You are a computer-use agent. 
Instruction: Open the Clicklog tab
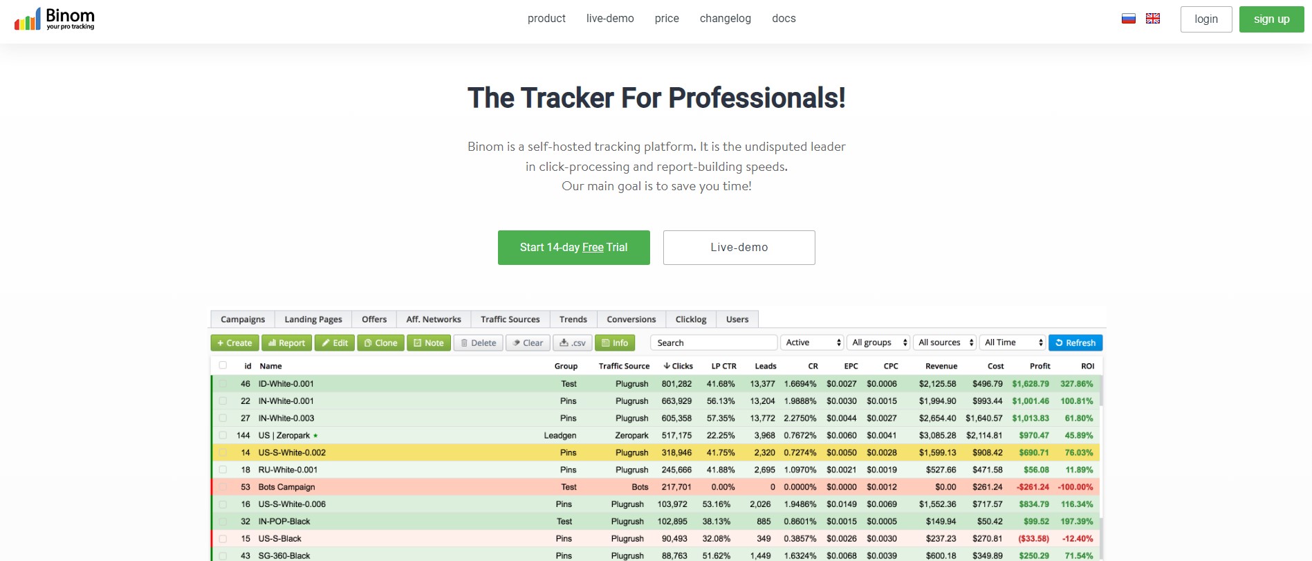691,319
